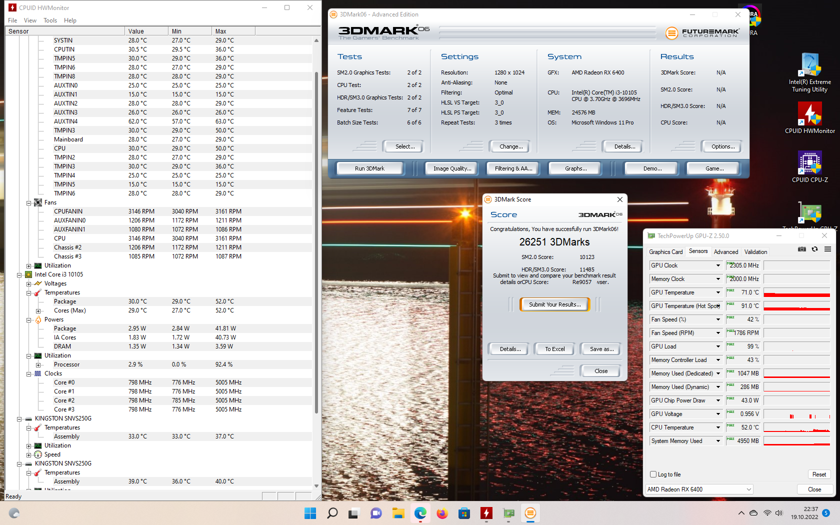Collapse the Intel Core i3 10105 node

click(x=20, y=274)
